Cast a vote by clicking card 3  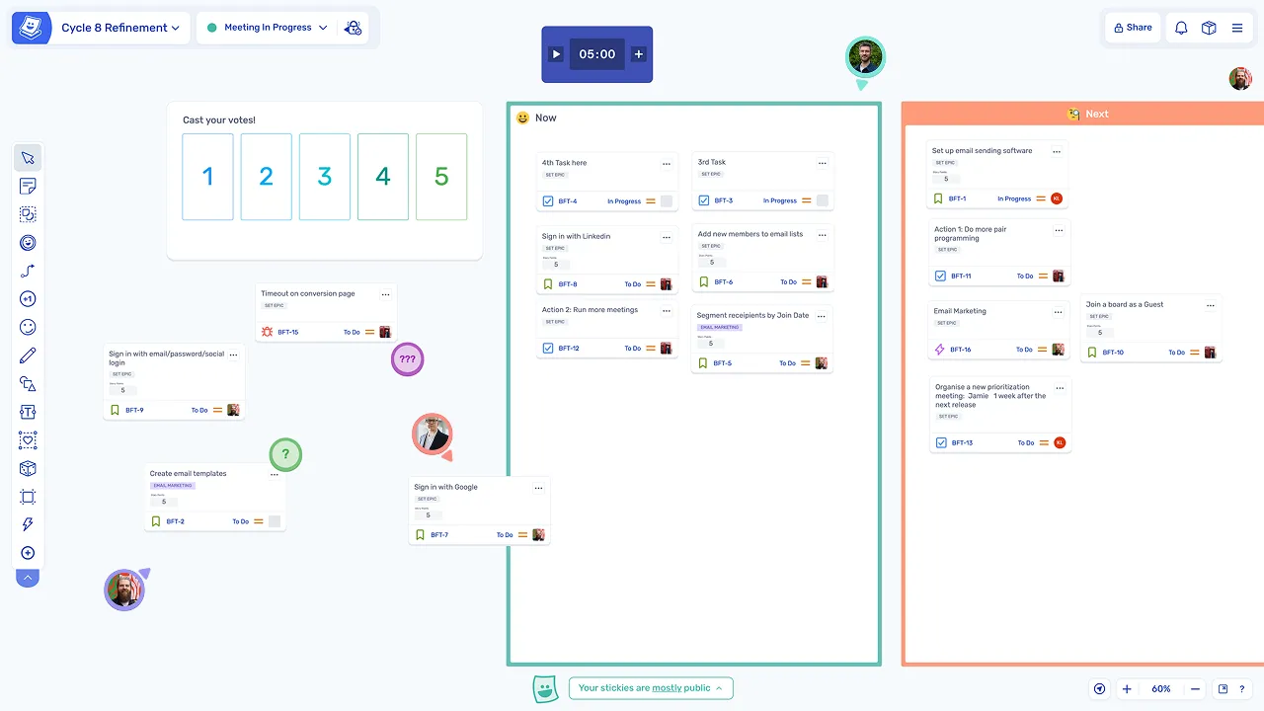(x=325, y=177)
